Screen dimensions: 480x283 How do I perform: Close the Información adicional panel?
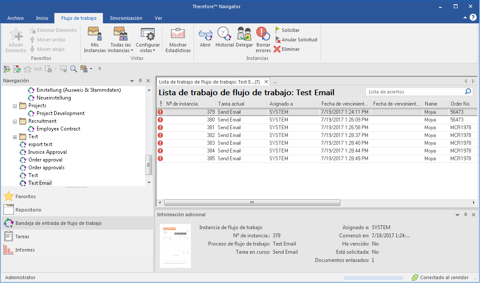click(x=473, y=215)
